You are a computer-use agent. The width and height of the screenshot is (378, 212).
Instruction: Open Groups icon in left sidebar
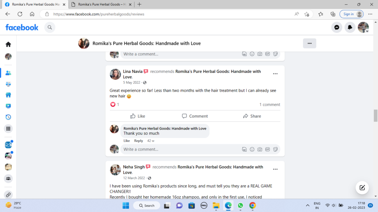pyautogui.click(x=8, y=179)
